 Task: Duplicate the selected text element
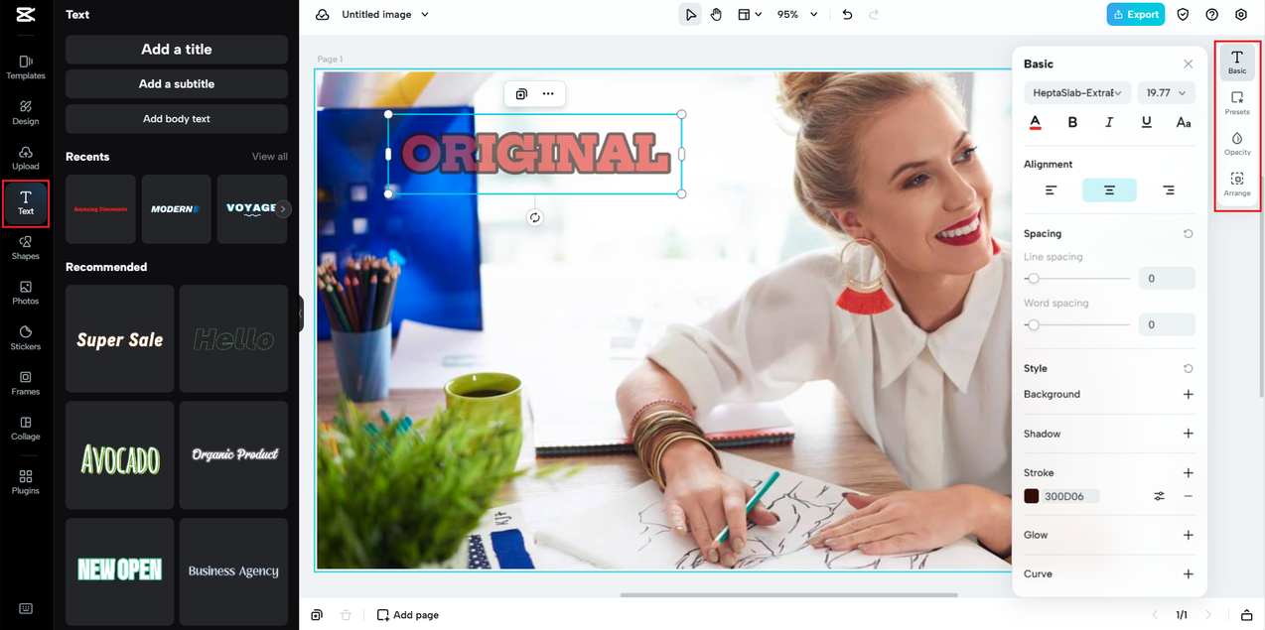pos(521,94)
